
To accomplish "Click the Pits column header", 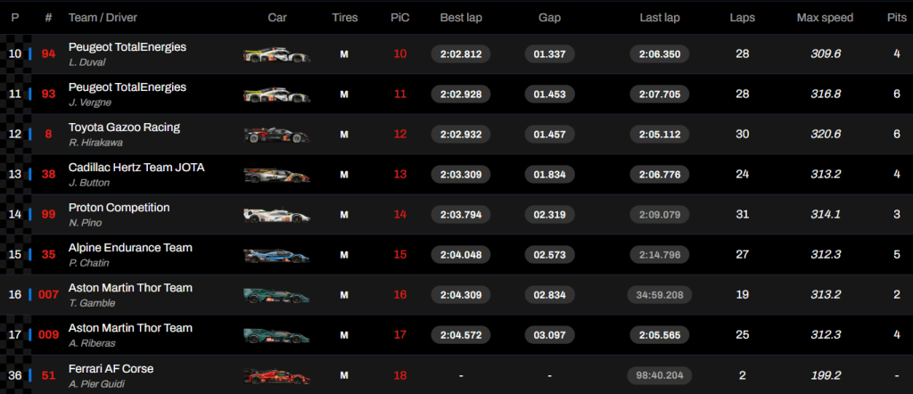I will 897,18.
